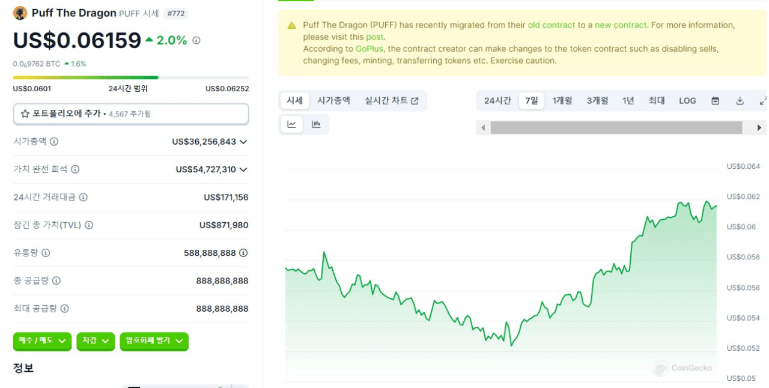Viewport: 769px width, 388px height.
Task: Open the GoPlus link
Action: pyautogui.click(x=369, y=49)
